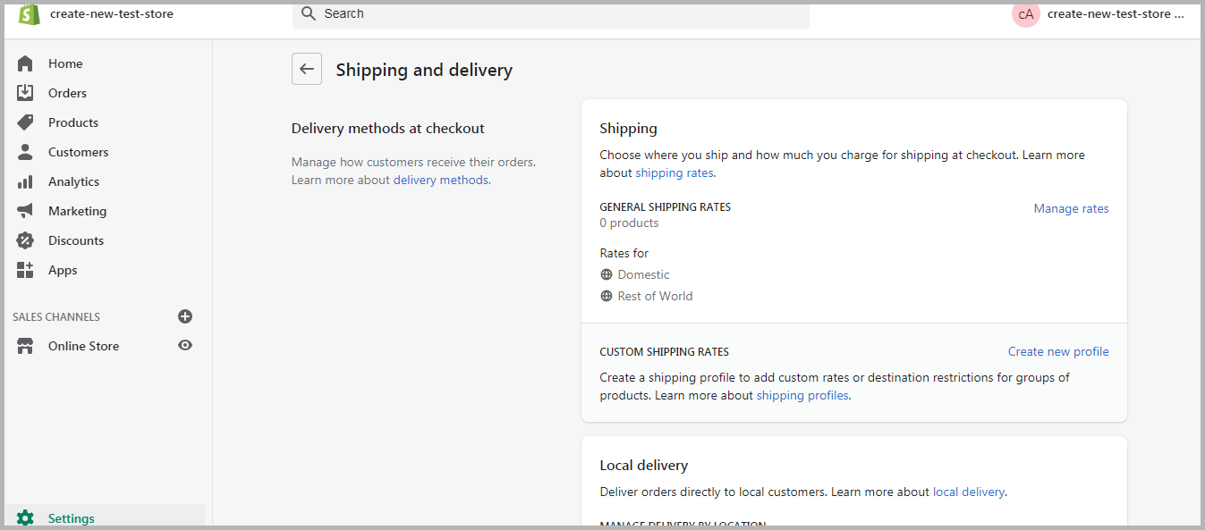Click the Shipping and delivery title
The image size is (1205, 530).
[x=424, y=70]
